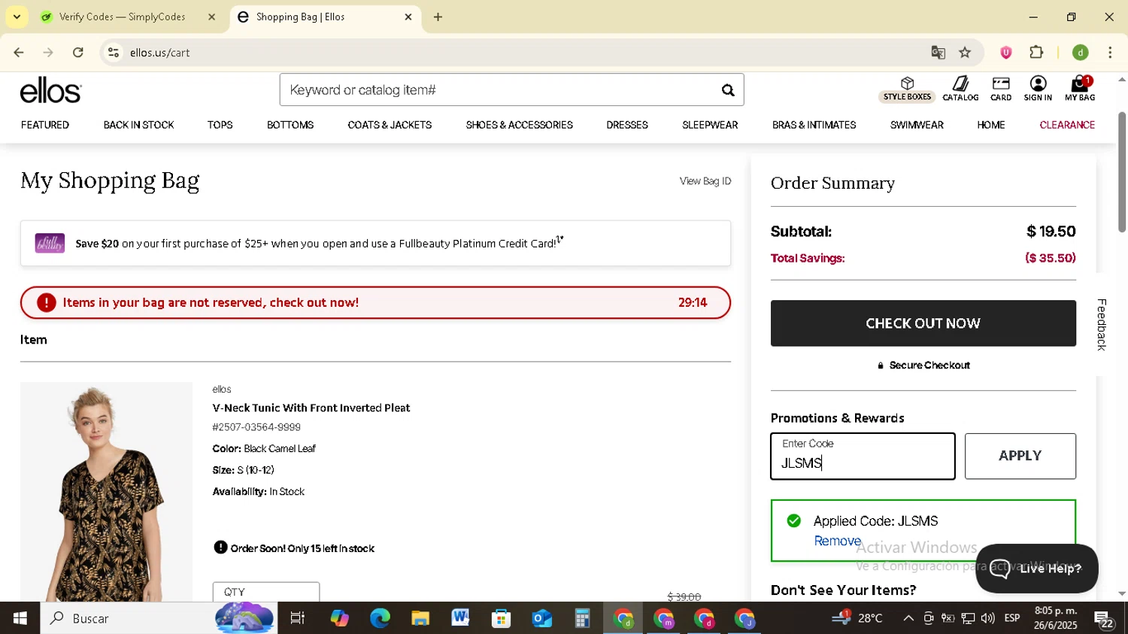
Task: Open the Shoes & Accessories menu
Action: click(519, 125)
